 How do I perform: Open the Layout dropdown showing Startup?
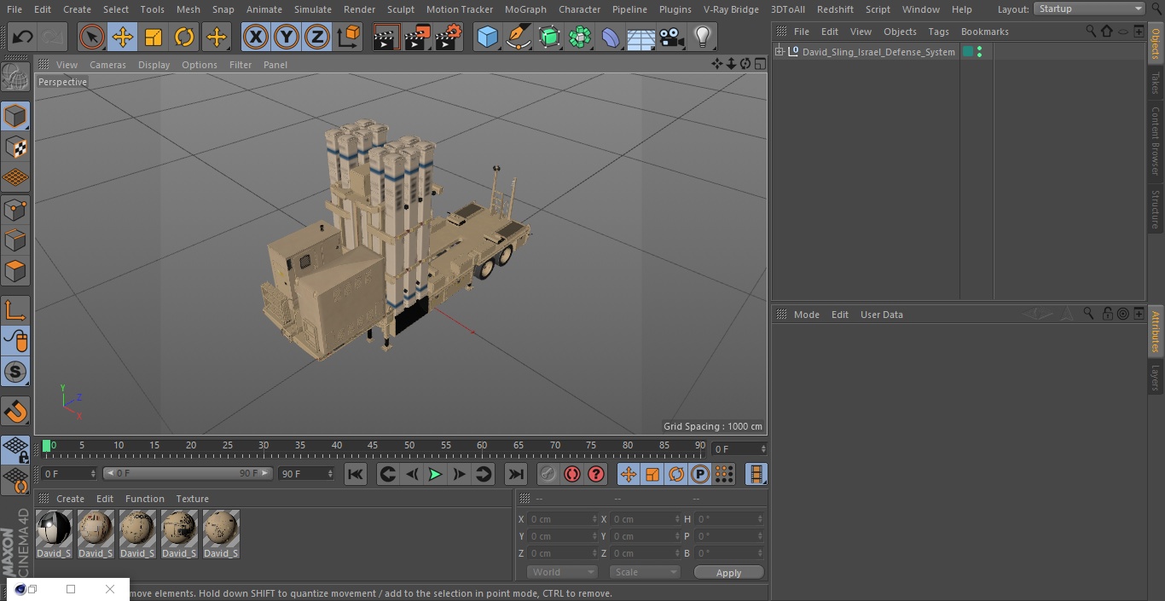[1089, 9]
